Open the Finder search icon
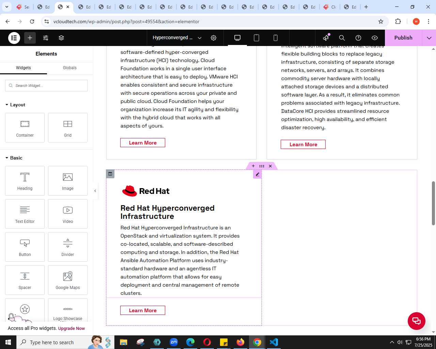This screenshot has height=349, width=436. [x=342, y=38]
